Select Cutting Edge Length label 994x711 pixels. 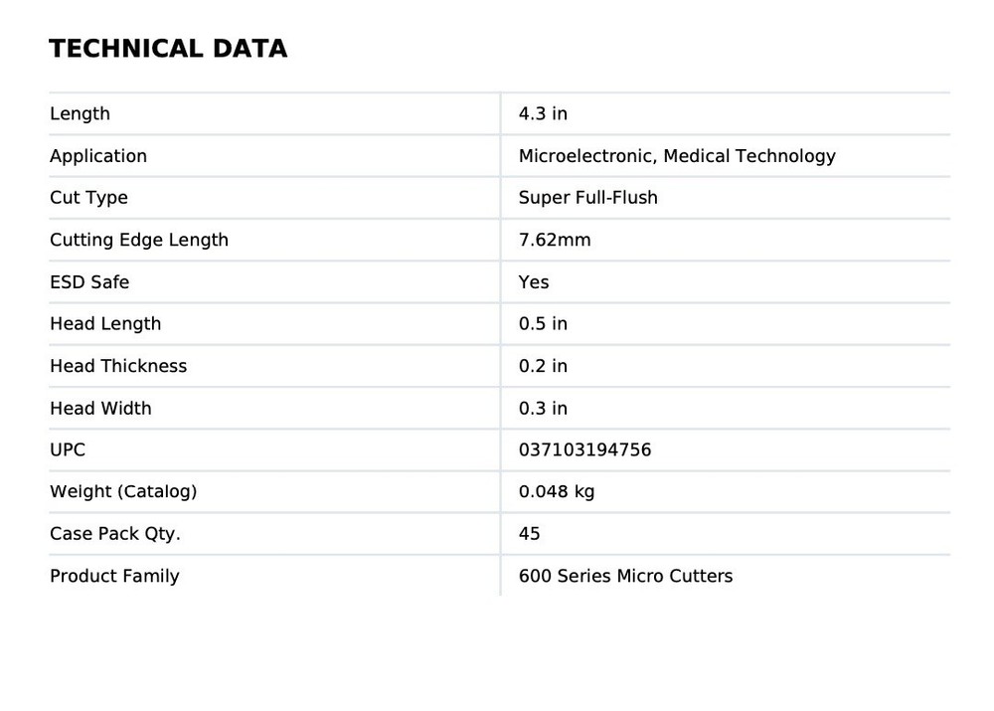139,240
